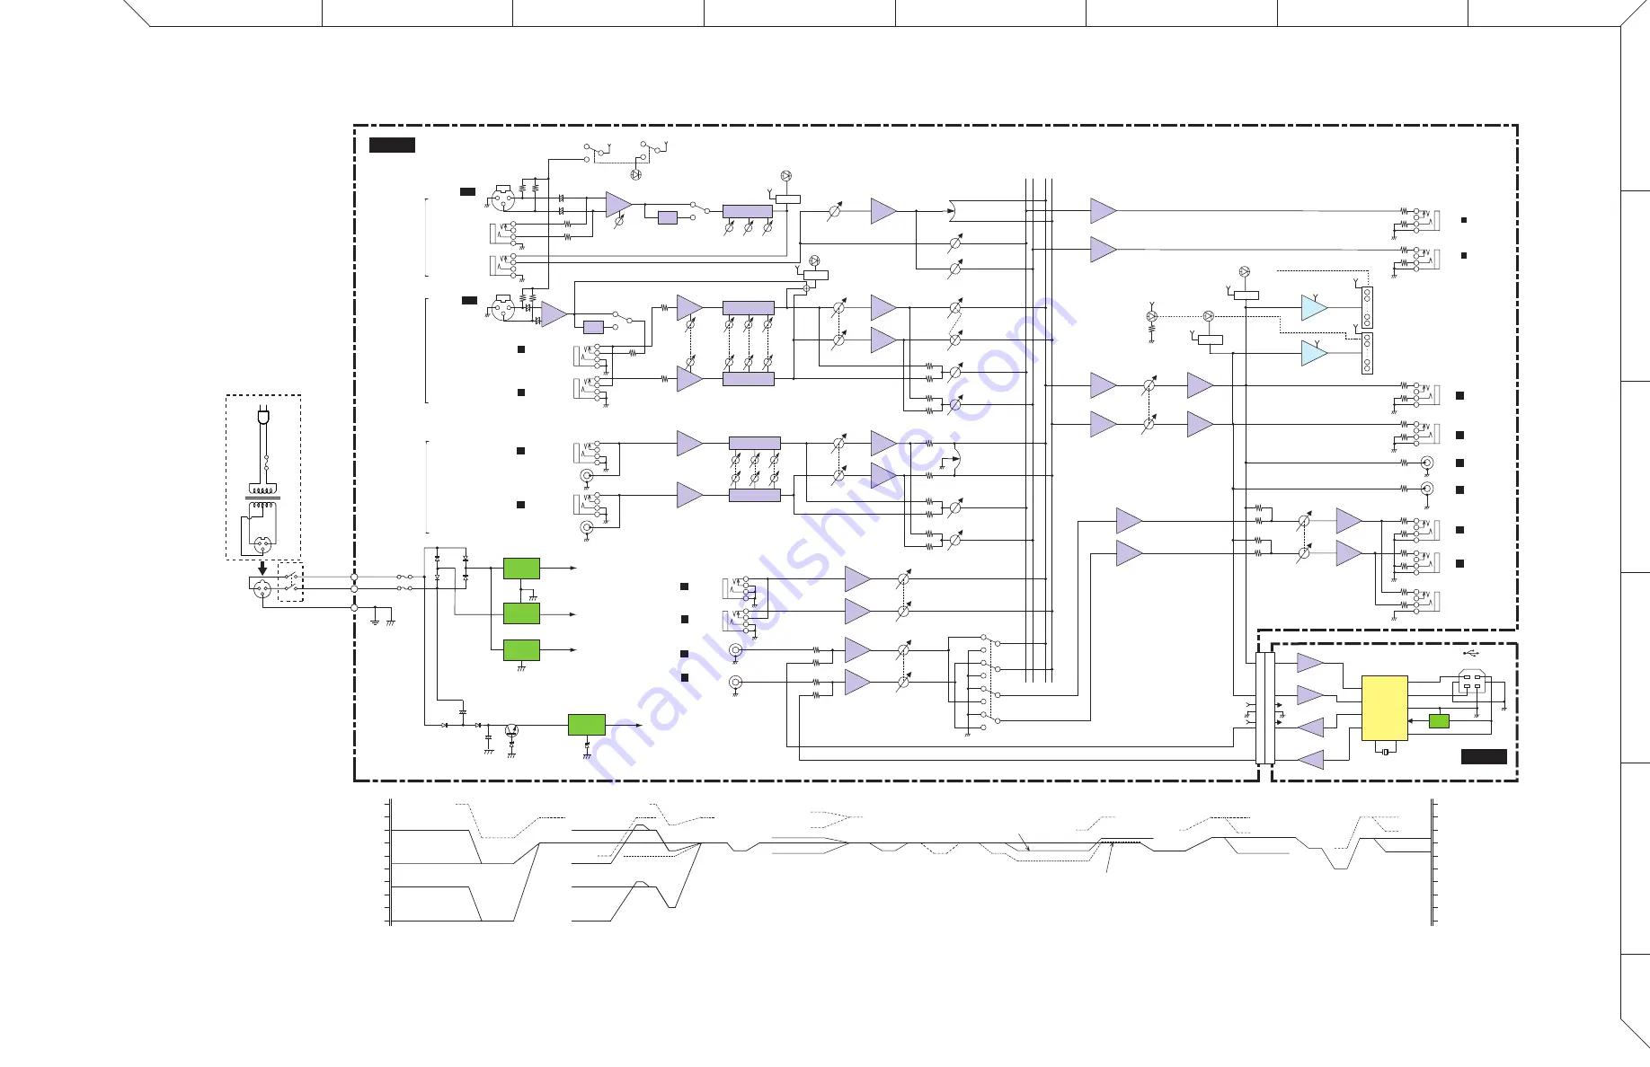Viewport: 1650px width, 1067px height.
Task: Click the small green block beside yellow block
Action: click(x=1439, y=720)
